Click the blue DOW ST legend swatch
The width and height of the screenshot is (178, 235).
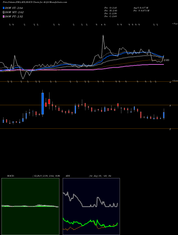pyautogui.click(x=4, y=8)
